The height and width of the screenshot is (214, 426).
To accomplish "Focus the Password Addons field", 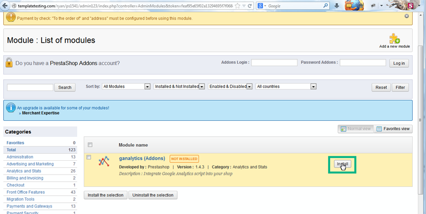I will [x=363, y=62].
